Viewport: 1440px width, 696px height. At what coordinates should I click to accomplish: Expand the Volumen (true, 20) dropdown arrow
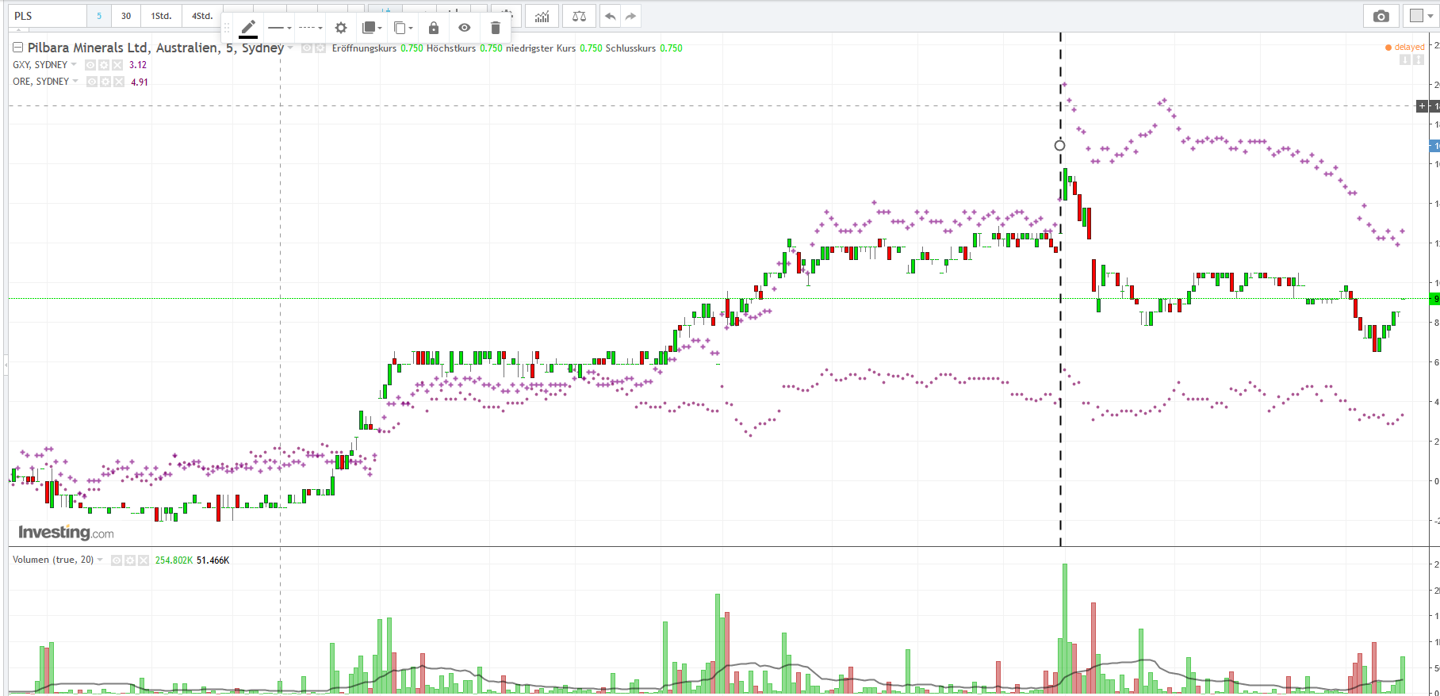[x=100, y=560]
